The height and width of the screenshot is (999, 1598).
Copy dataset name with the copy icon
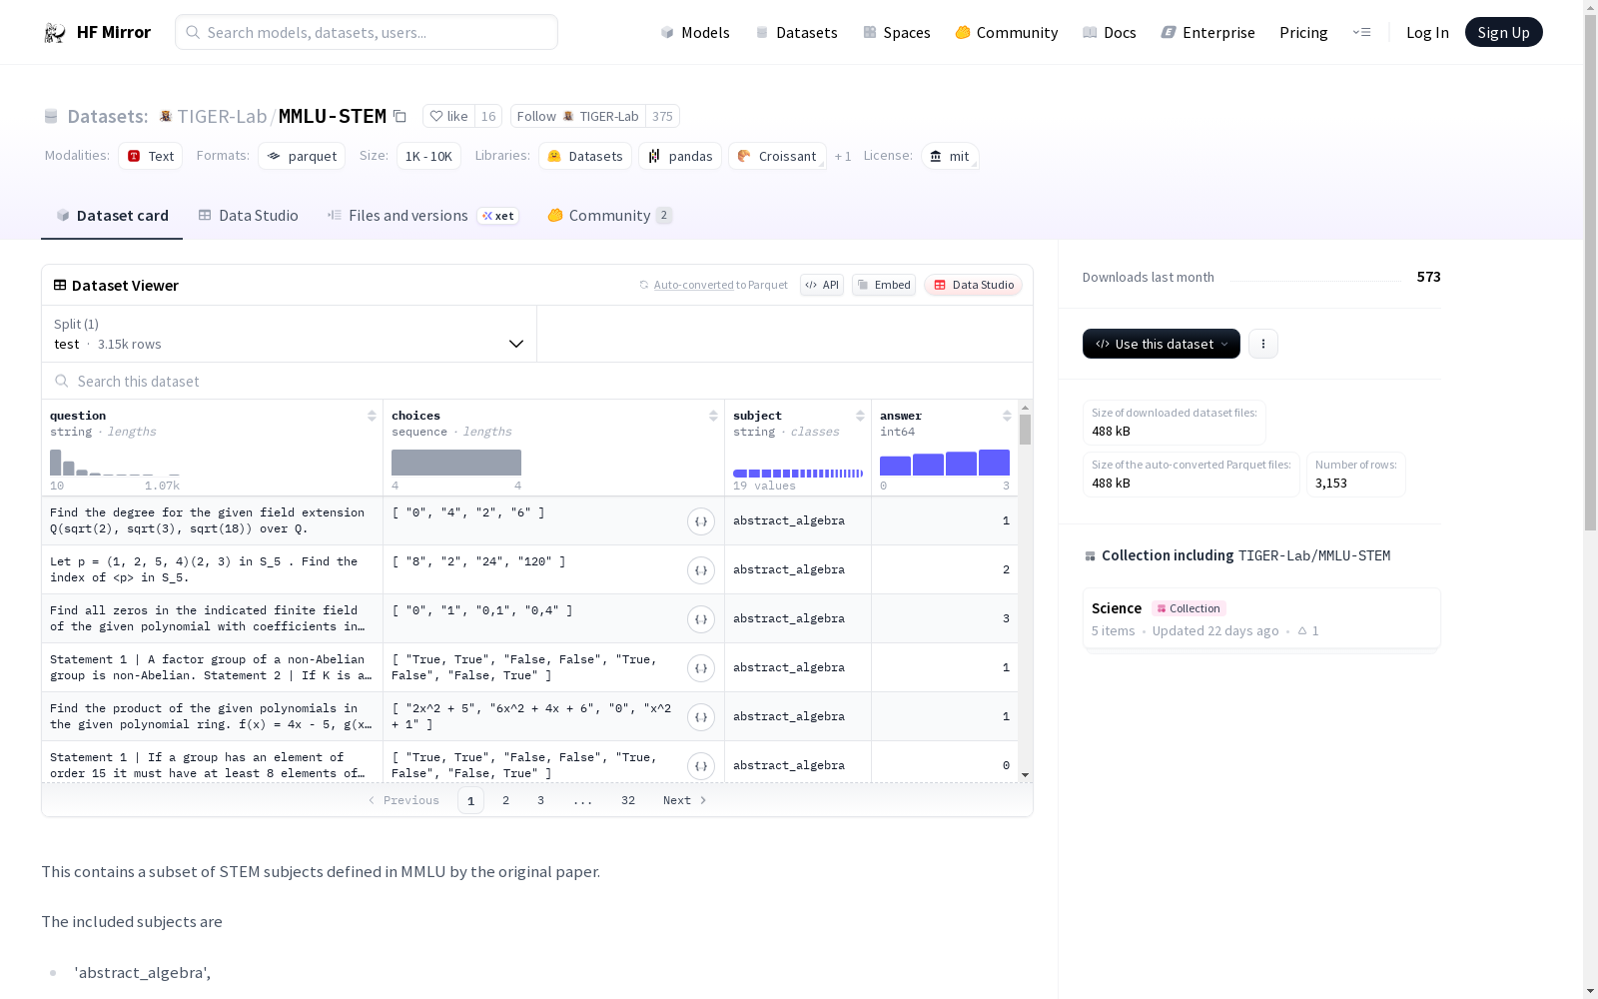click(399, 116)
